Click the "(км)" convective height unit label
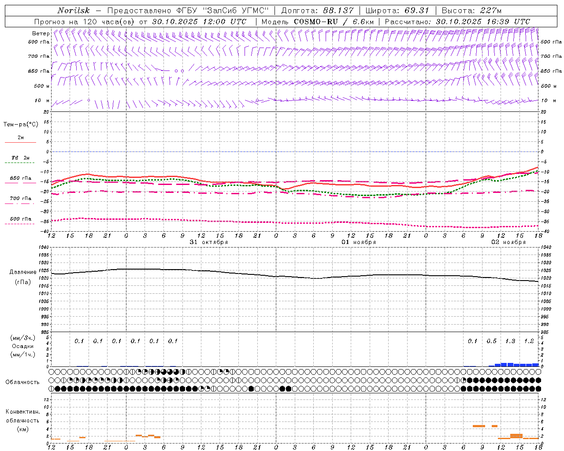Screen dimensions: 564x451 [22, 429]
